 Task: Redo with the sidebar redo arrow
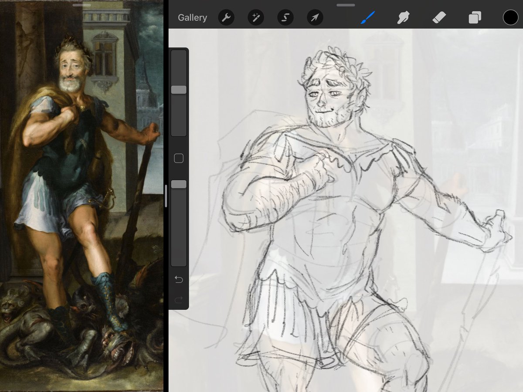[x=179, y=300]
